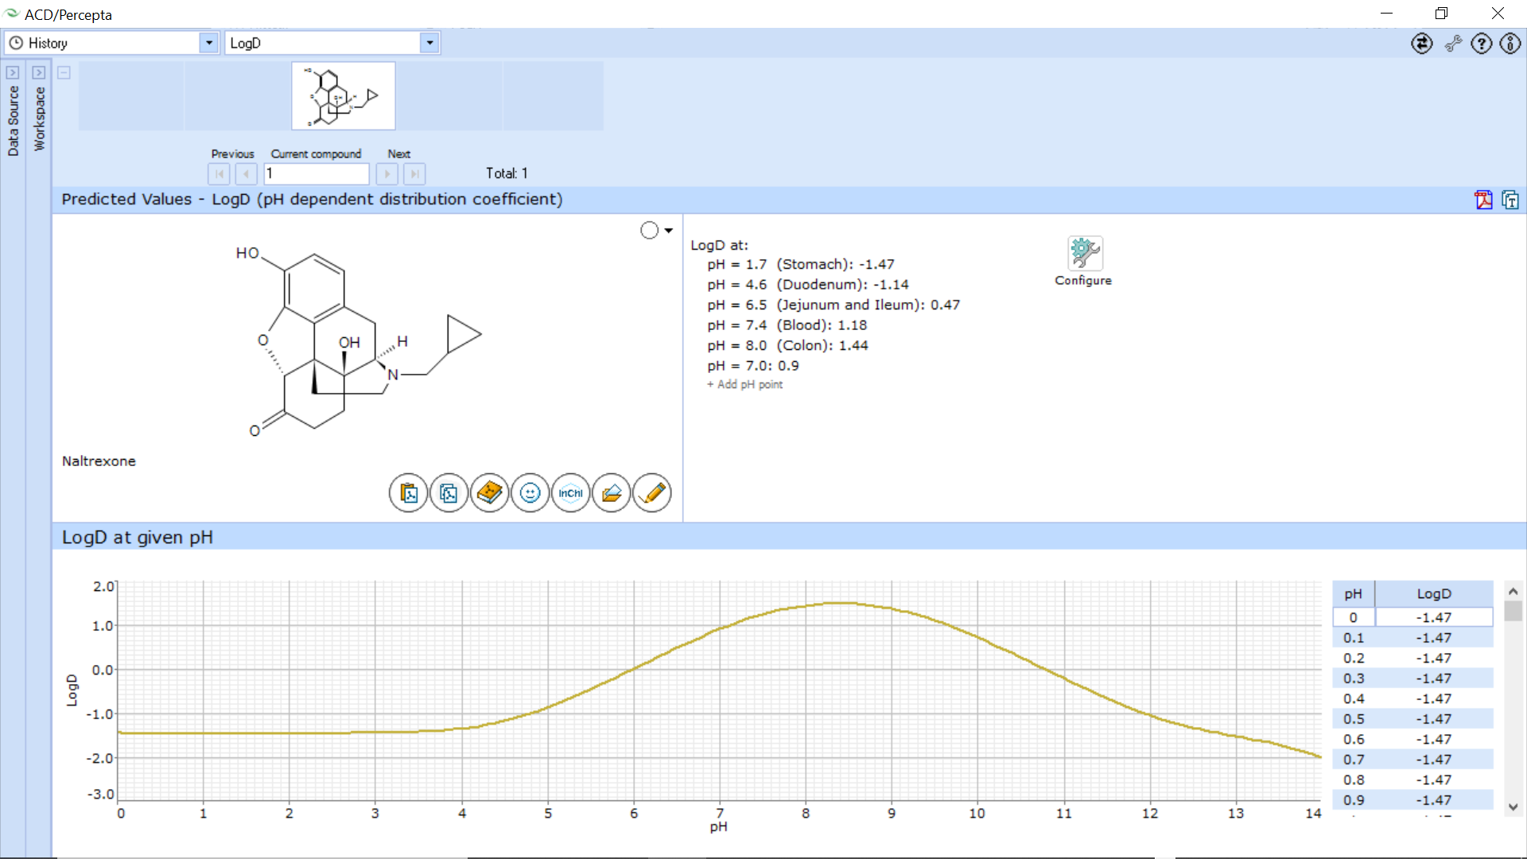Click the pencil edit structure icon
Viewport: 1527px width, 859px height.
pos(652,493)
